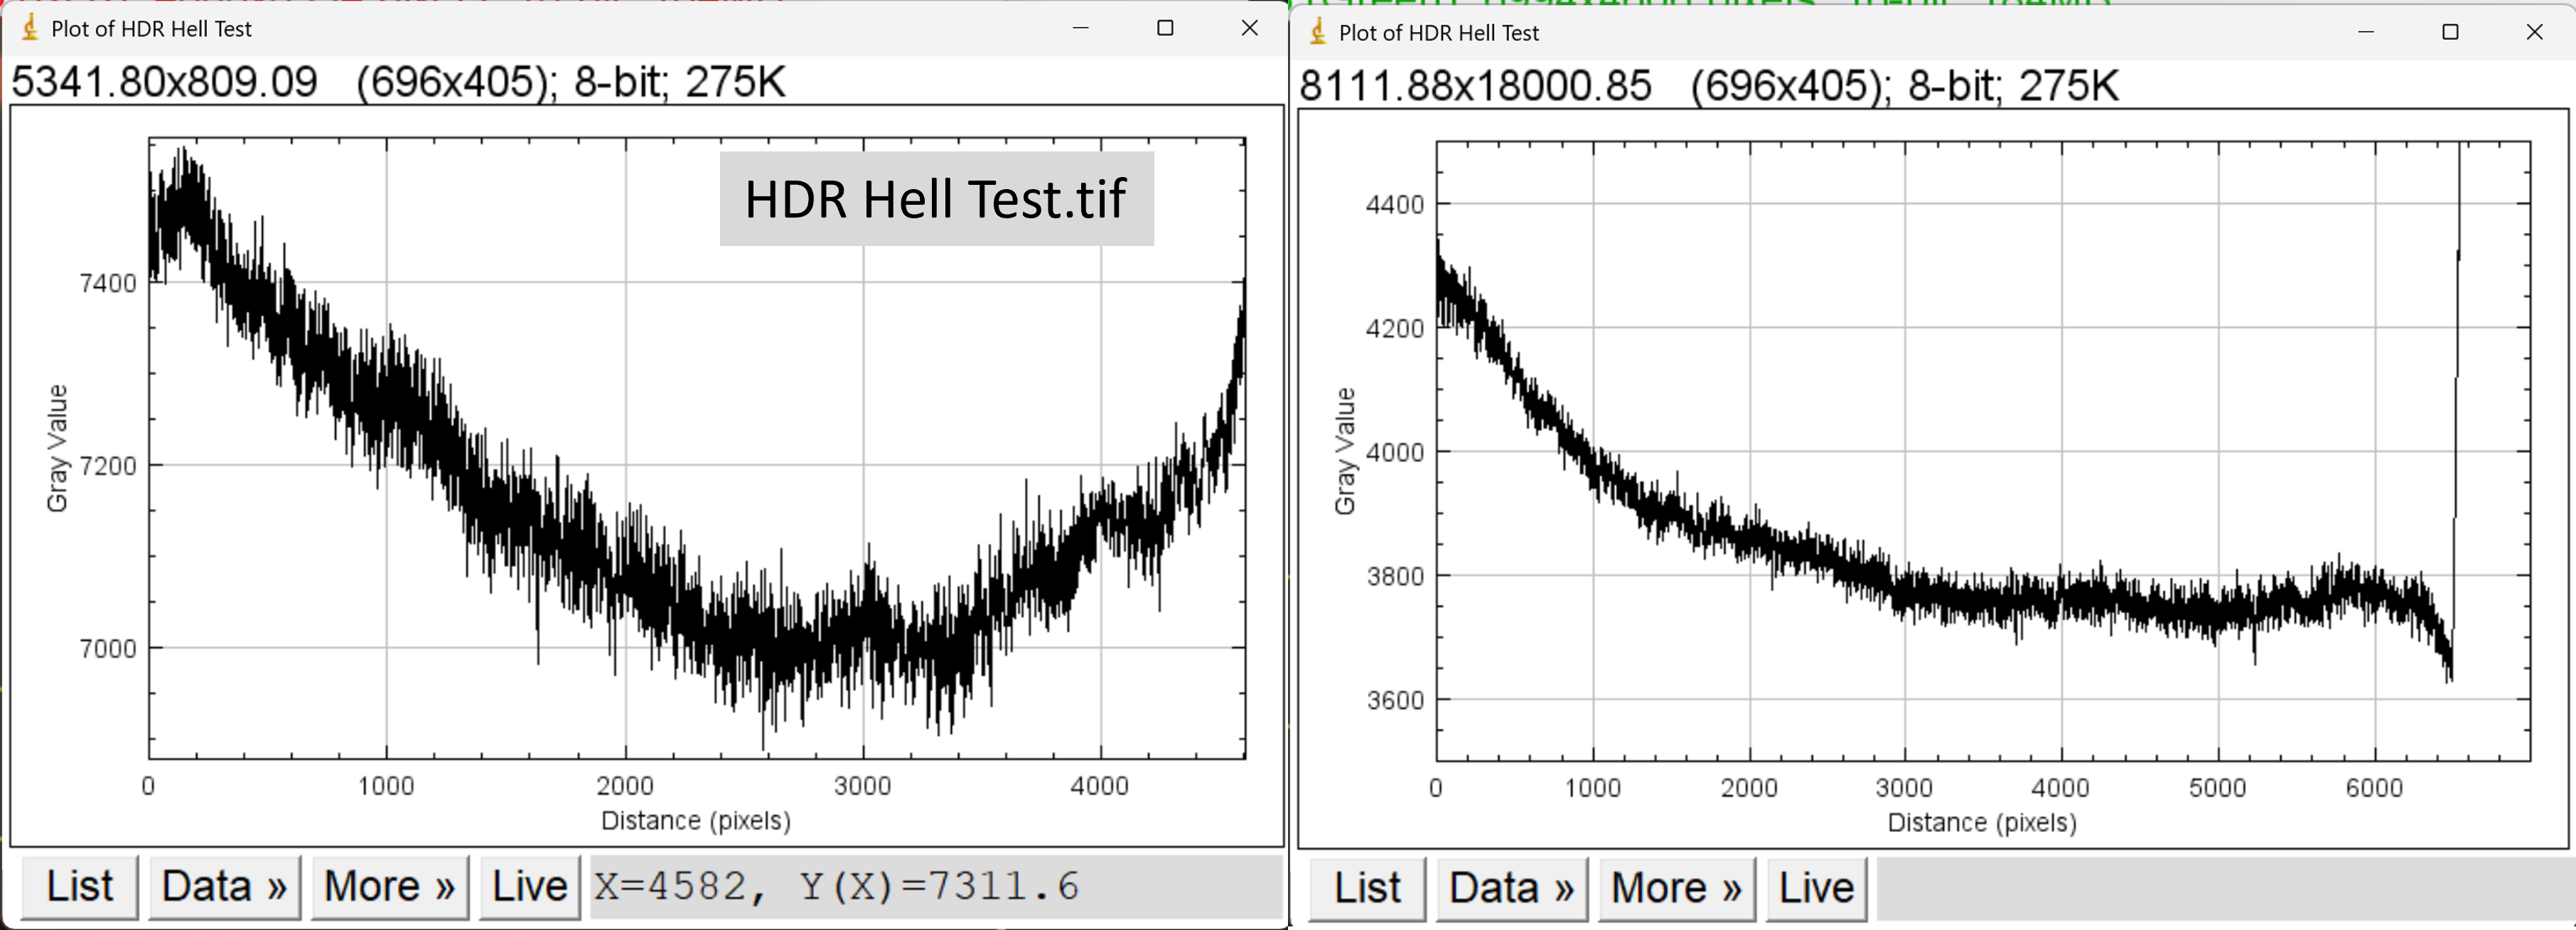Close the right Plot of HDR Hell Test window

click(2534, 32)
